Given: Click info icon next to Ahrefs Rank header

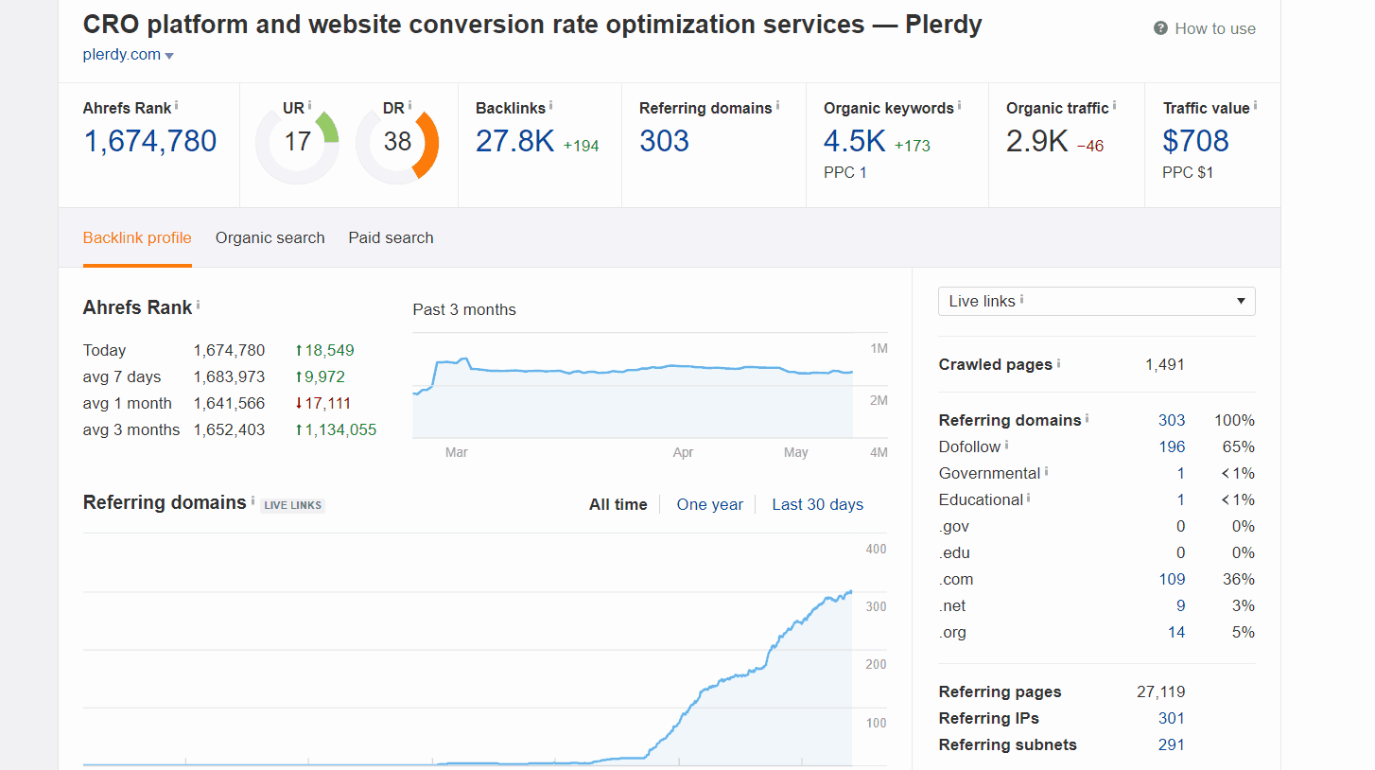Looking at the screenshot, I should coord(177,105).
